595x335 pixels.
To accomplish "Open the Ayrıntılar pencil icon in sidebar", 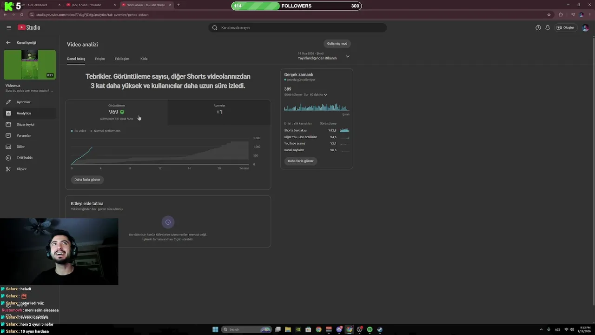I will point(8,102).
